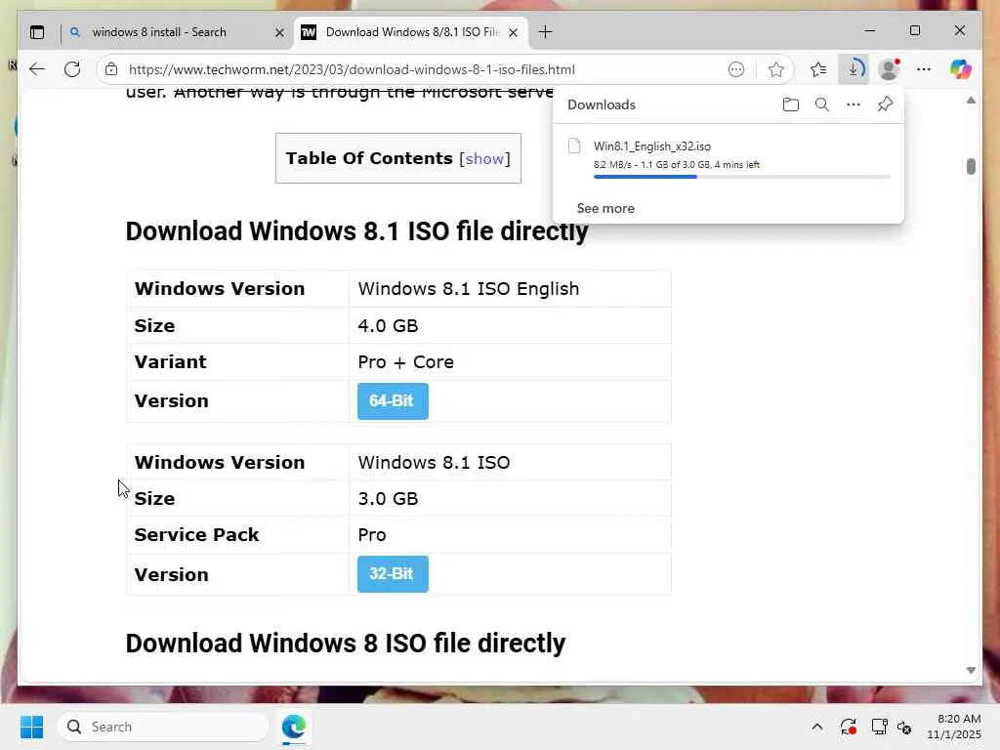Click the taskbar Search box

pos(163,727)
